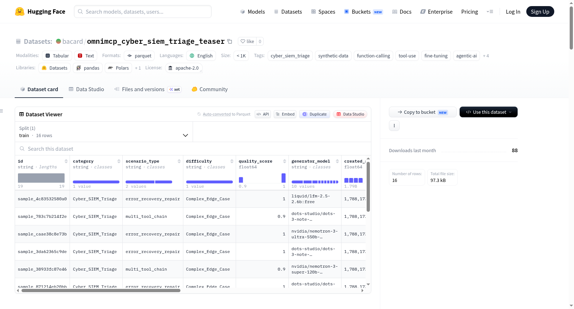
Task: Expand the Split train dropdown
Action: [x=104, y=132]
